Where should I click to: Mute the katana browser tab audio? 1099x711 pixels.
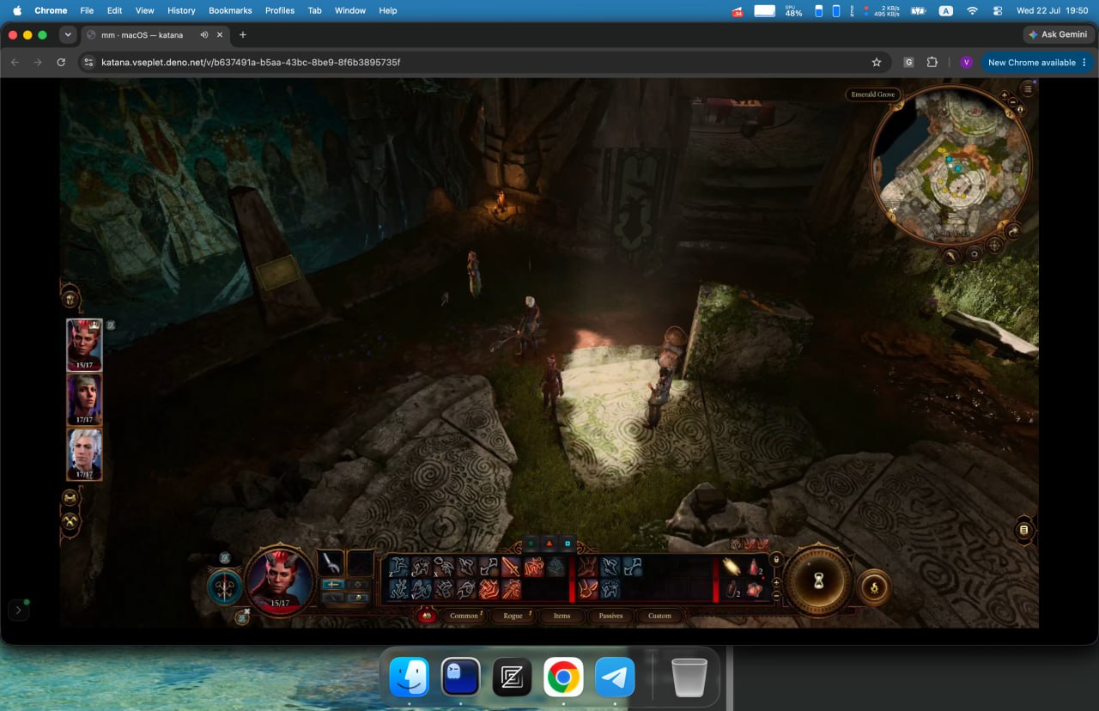click(x=204, y=35)
